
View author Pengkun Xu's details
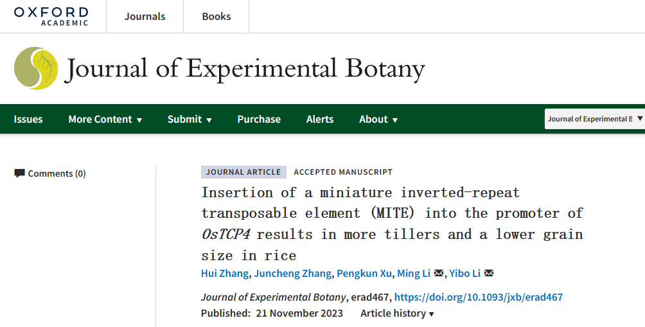(364, 274)
